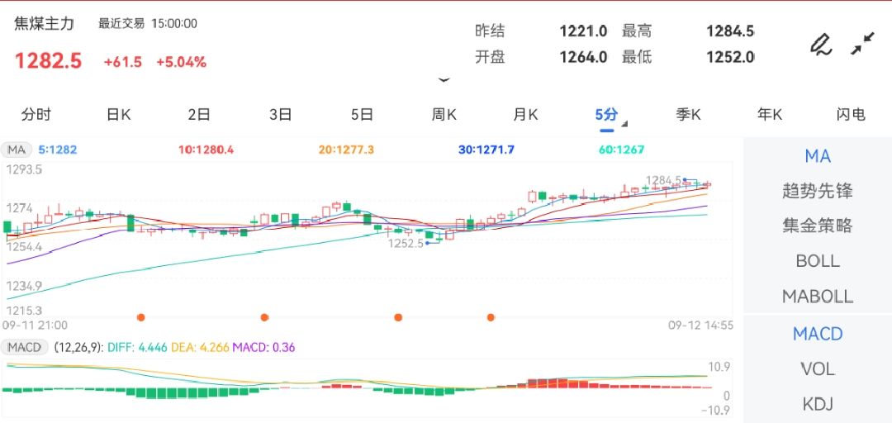This screenshot has height=423, width=892.
Task: Open the 闪电 tab
Action: coord(851,115)
